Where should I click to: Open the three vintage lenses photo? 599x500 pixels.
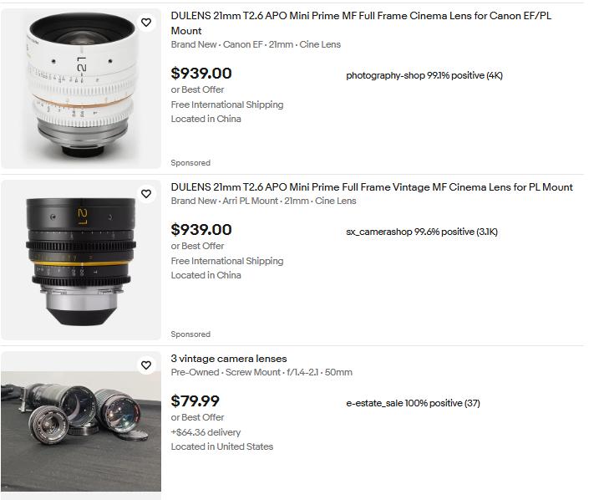(81, 426)
